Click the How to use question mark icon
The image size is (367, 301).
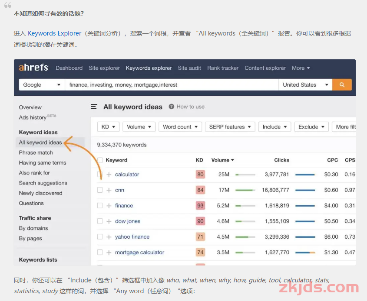coord(171,107)
